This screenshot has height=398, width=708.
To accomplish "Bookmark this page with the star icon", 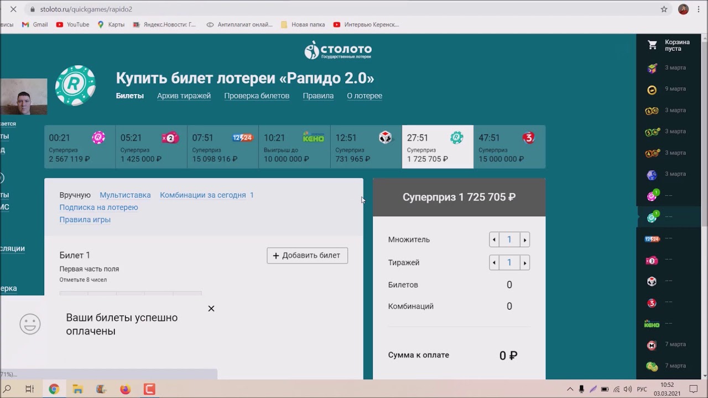I will point(664,9).
